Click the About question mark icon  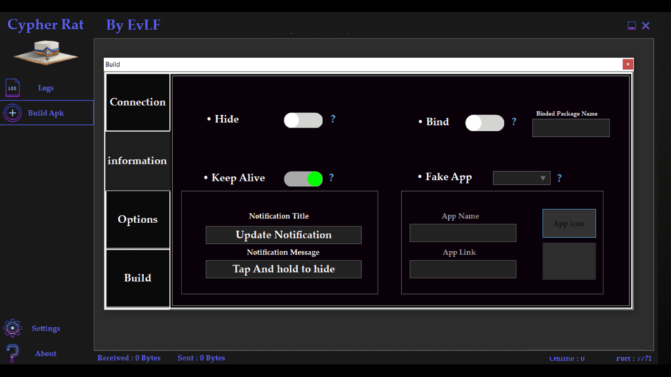(12, 353)
